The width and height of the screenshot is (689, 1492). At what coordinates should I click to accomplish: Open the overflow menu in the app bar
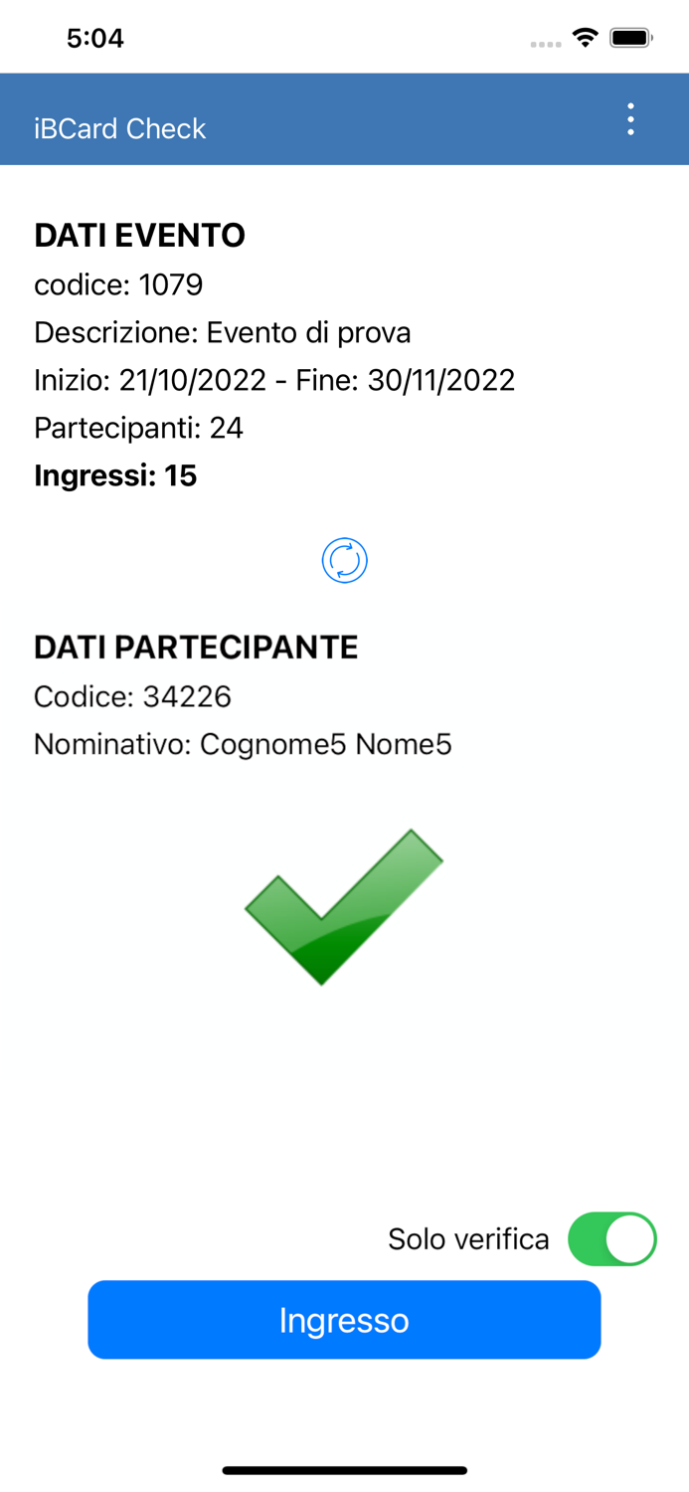(630, 119)
